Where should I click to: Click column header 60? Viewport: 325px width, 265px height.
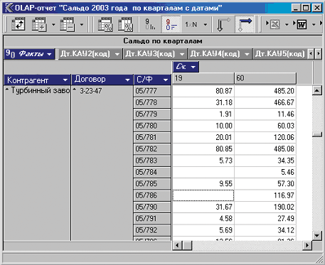point(265,78)
